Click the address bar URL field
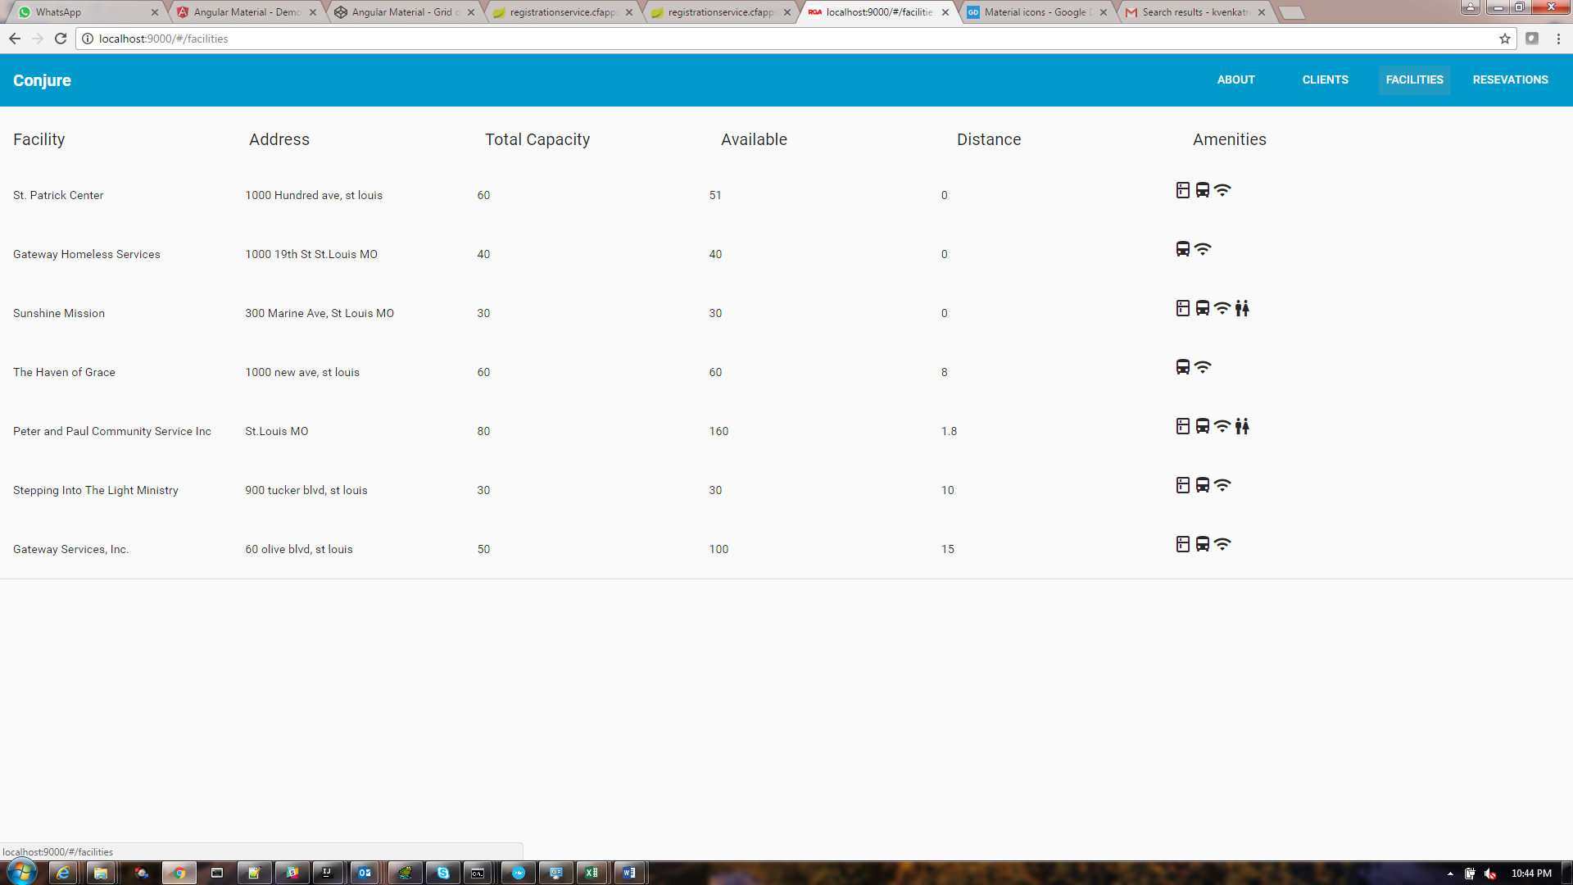 click(737, 39)
